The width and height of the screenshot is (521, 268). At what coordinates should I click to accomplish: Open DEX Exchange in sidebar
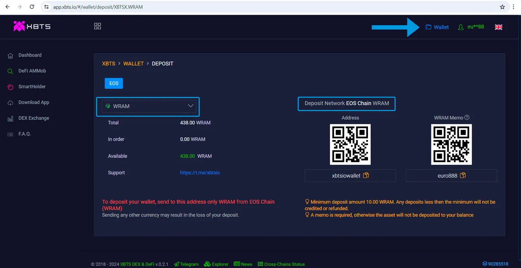click(x=34, y=118)
